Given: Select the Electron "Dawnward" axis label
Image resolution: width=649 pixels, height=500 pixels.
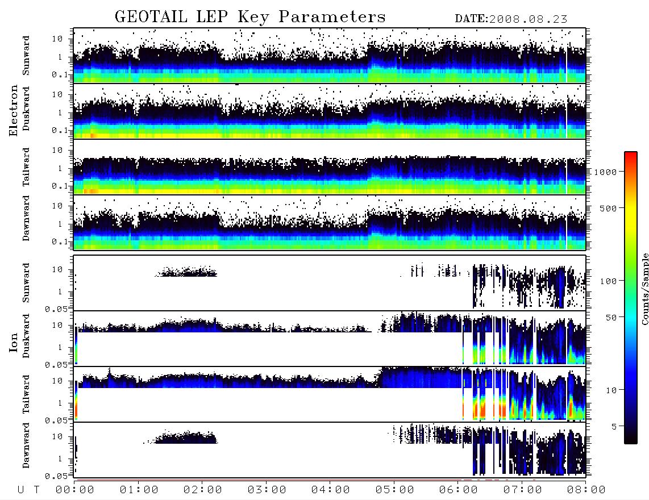Looking at the screenshot, I should 26,219.
